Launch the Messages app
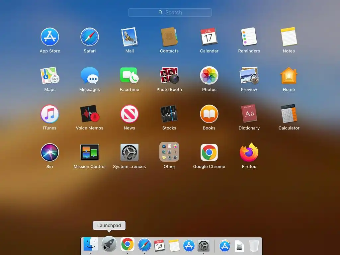The image size is (340, 255). pos(90,75)
